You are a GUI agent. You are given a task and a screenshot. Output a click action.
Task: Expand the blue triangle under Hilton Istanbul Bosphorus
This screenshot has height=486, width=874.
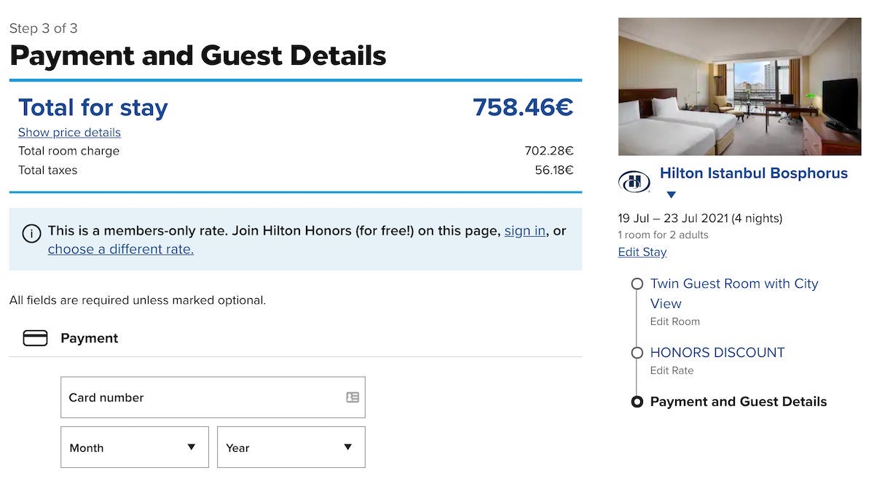click(671, 194)
